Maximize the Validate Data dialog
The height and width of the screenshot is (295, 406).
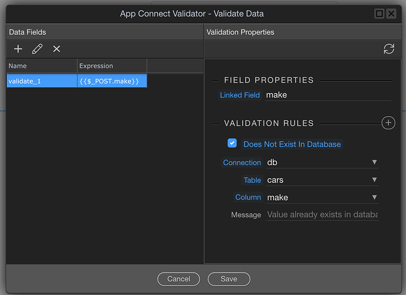pyautogui.click(x=379, y=14)
